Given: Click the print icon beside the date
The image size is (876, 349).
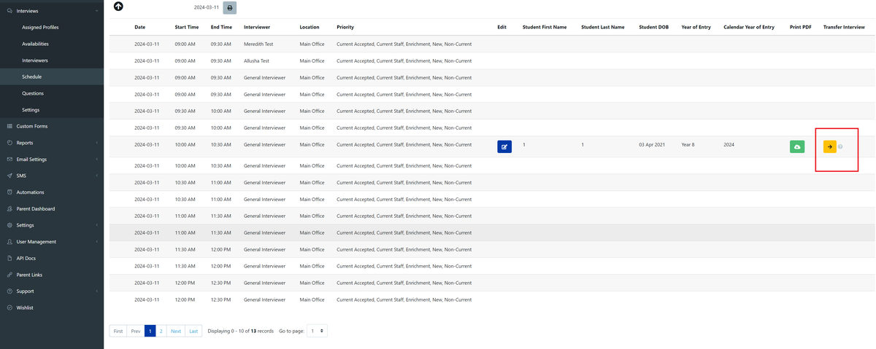Looking at the screenshot, I should 230,7.
